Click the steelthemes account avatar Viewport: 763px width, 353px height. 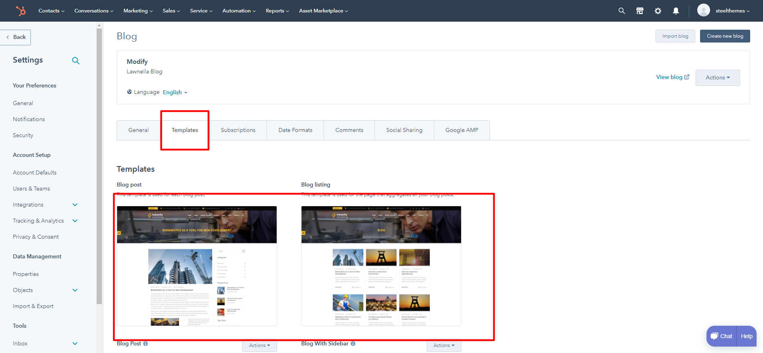704,10
